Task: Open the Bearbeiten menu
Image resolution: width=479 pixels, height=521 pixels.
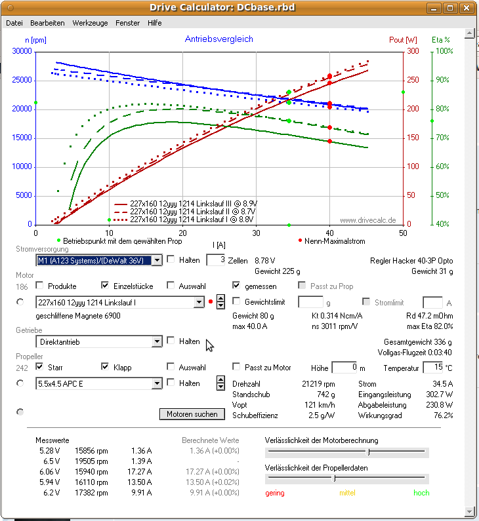Action: click(47, 22)
